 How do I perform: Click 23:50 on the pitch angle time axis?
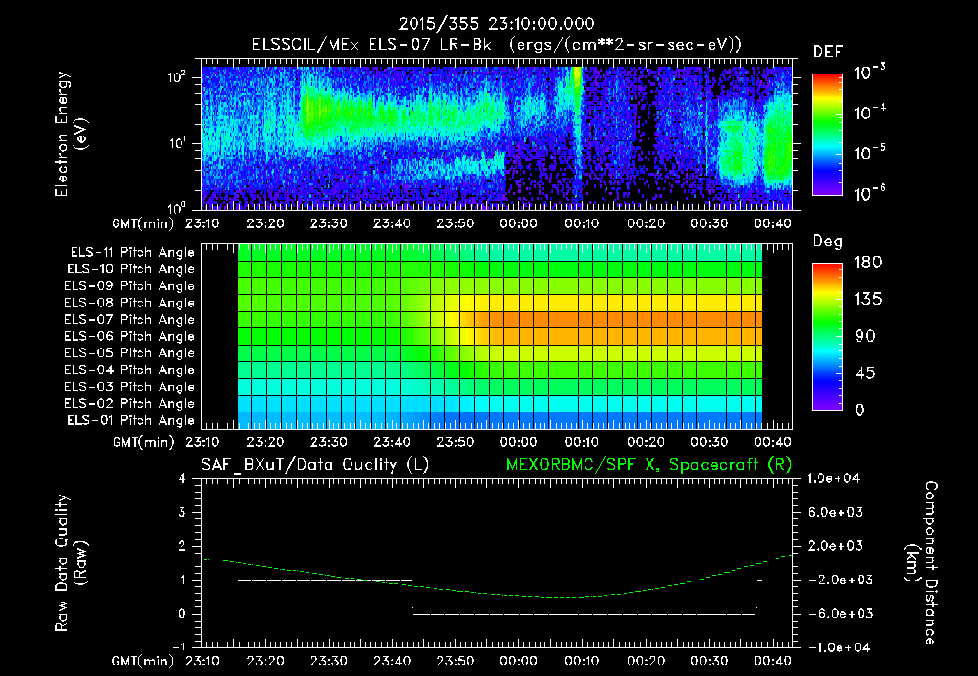(456, 442)
